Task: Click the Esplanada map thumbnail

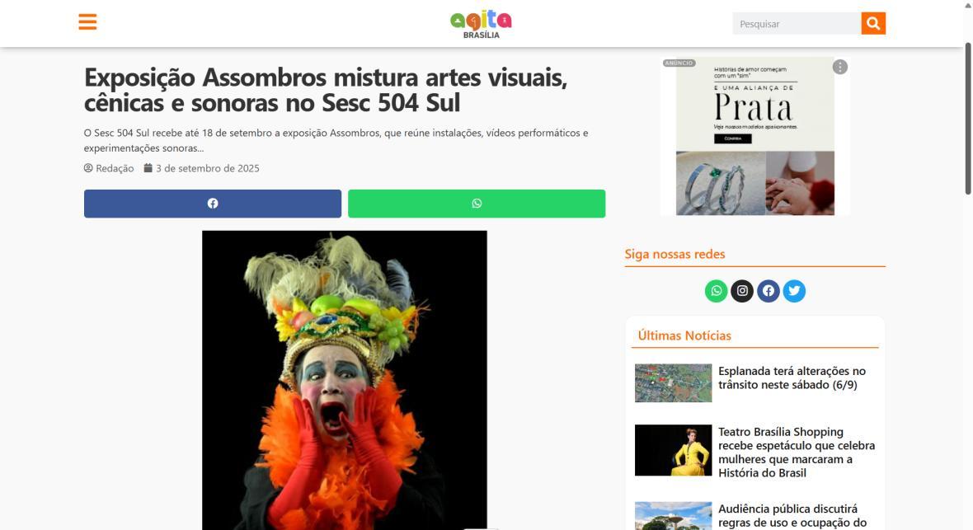Action: tap(674, 383)
